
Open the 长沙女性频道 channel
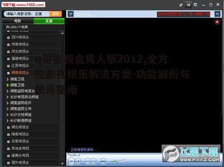tap(21, 114)
